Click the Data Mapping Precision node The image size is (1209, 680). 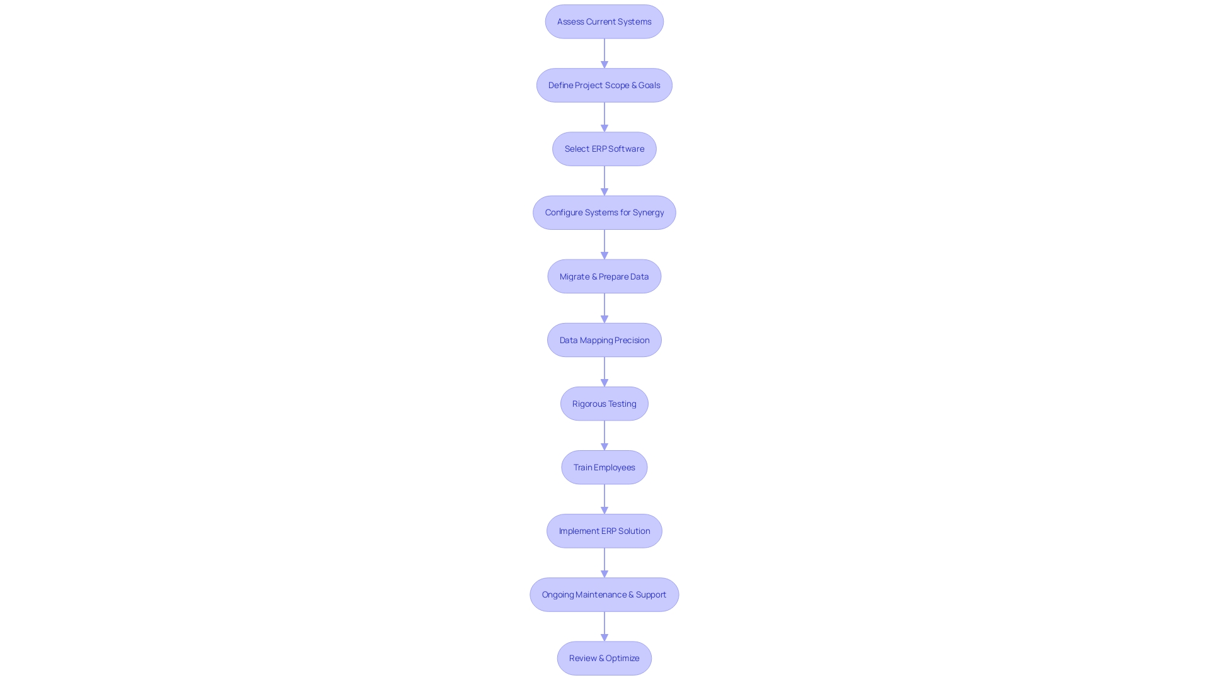[x=604, y=339]
